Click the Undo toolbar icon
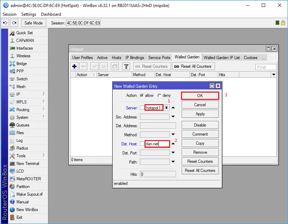The image size is (288, 224). 5,23
